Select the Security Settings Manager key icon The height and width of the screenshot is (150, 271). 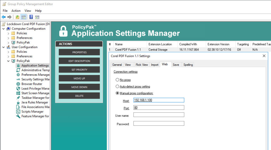18,79
